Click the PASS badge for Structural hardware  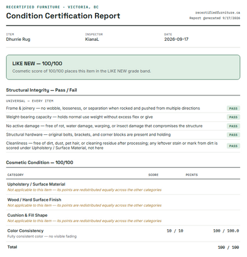(x=233, y=135)
